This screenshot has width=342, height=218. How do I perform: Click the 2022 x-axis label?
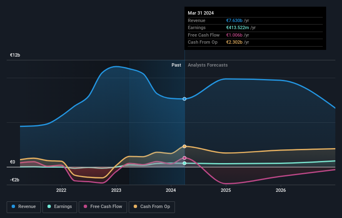click(x=61, y=190)
